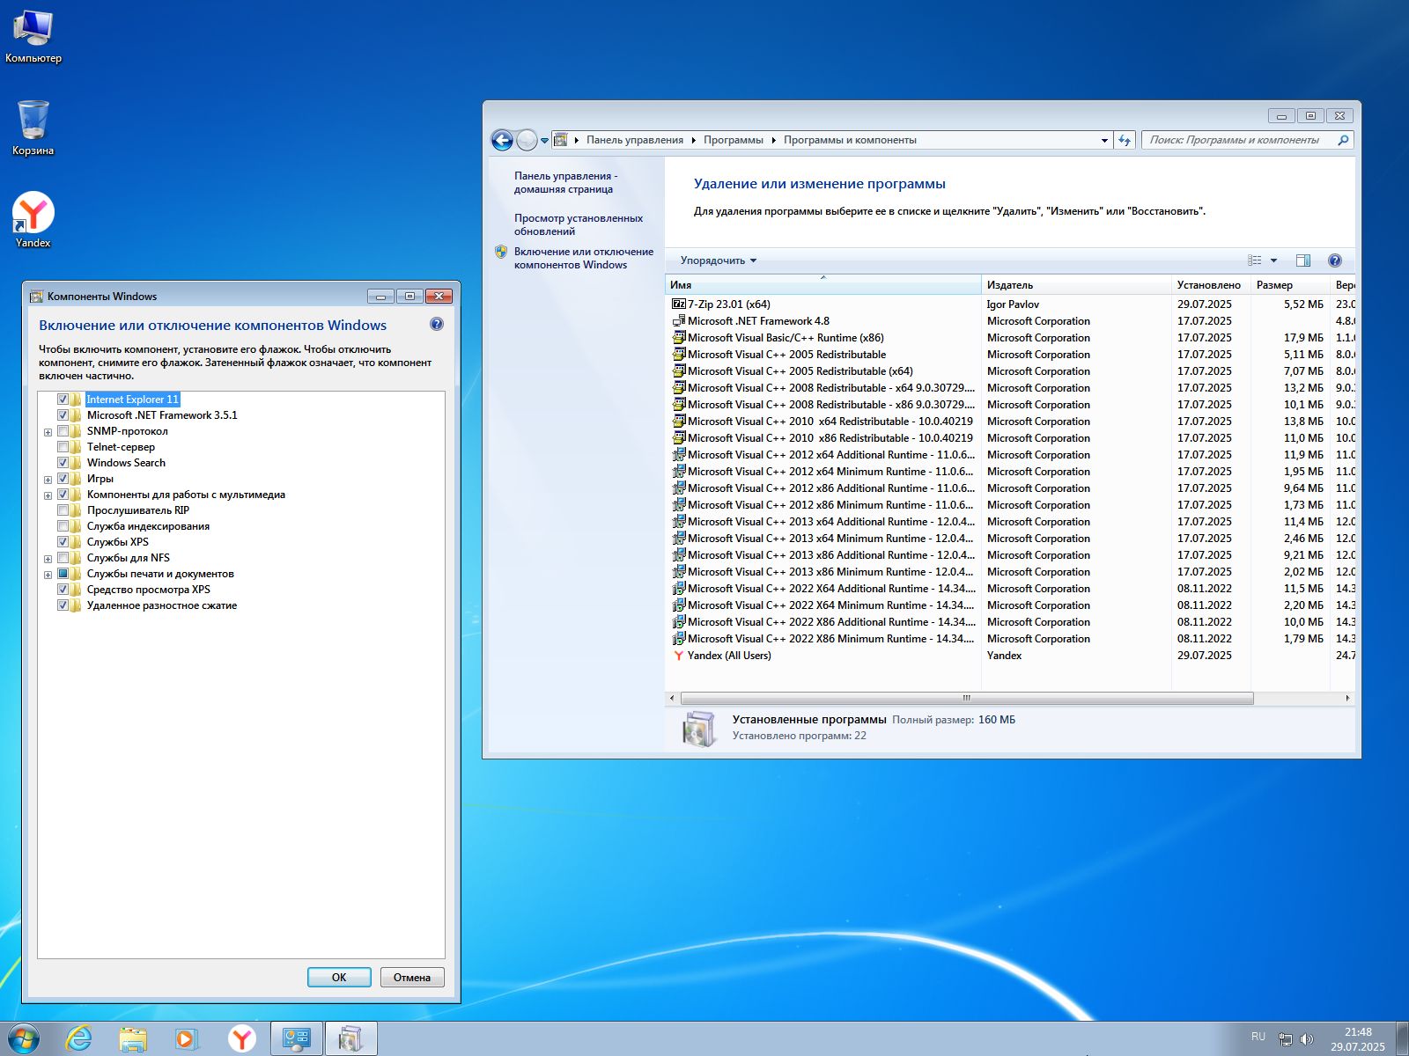Open the view options dropdown arrow
The image size is (1409, 1056).
[x=1273, y=260]
